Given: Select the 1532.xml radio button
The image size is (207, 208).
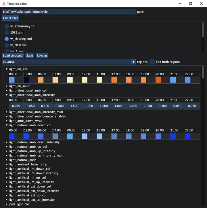Looking at the screenshot, I should tap(7, 32).
